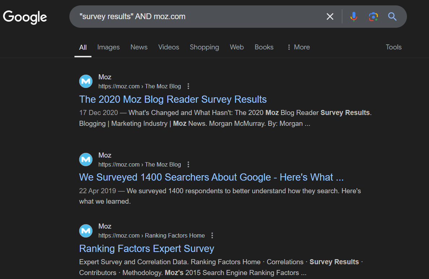Open Google Lens image search icon

point(373,17)
